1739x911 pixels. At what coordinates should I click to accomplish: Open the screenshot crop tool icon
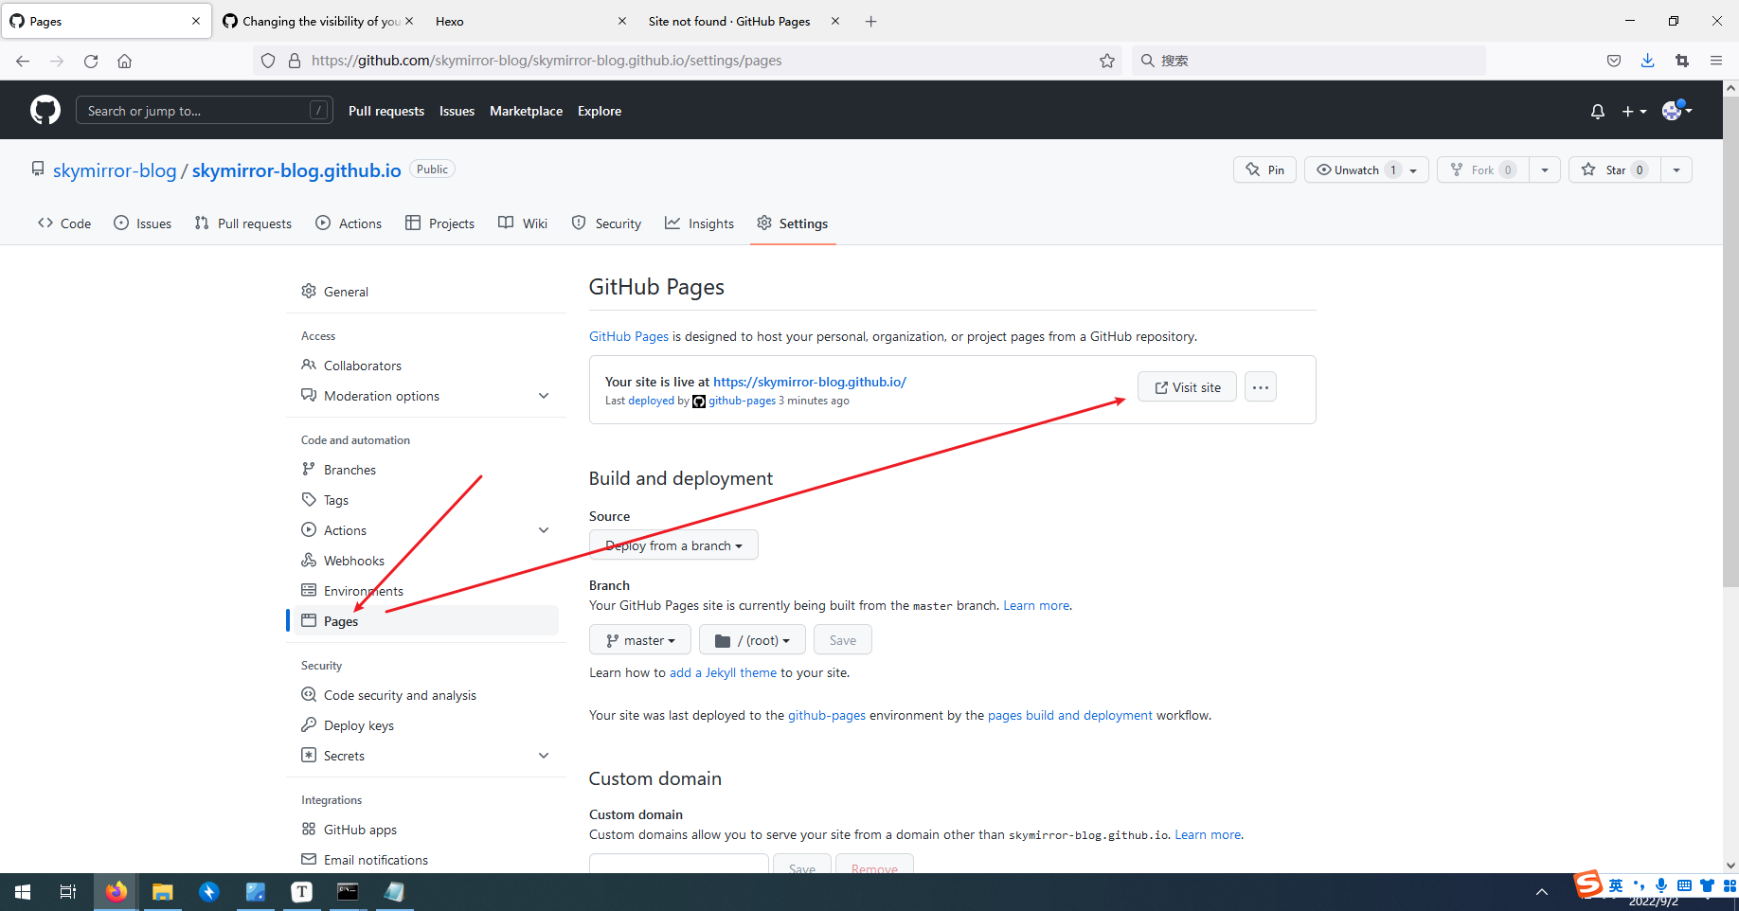tap(1682, 61)
